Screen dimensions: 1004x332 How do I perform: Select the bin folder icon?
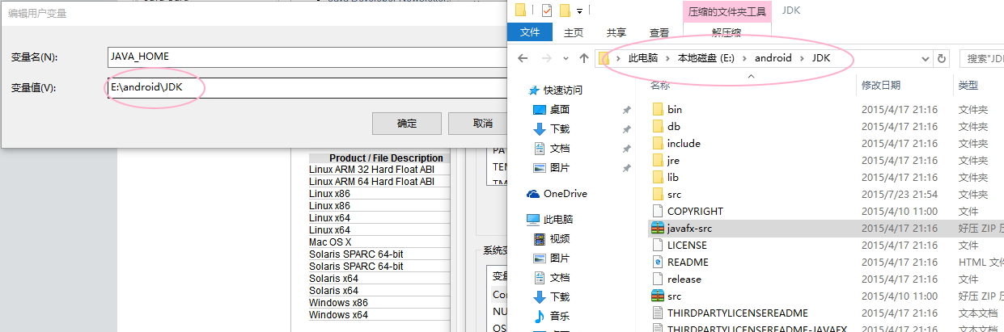tap(657, 109)
